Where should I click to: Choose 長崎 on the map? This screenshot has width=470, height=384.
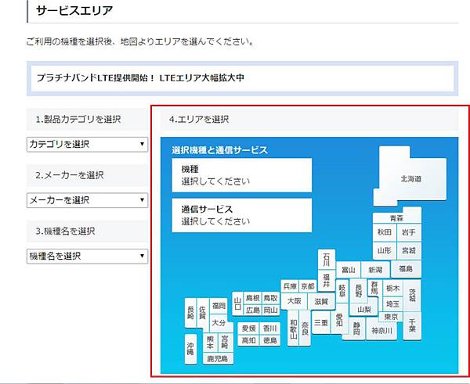(x=190, y=313)
